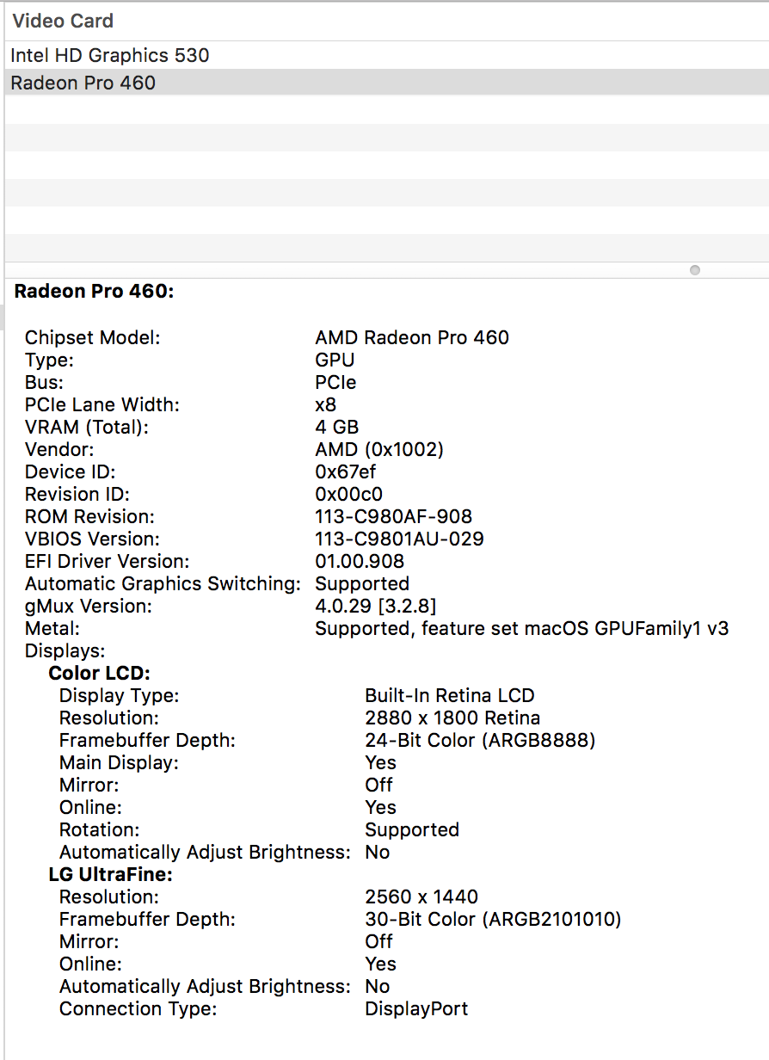Click the Video Card column header

(x=63, y=21)
